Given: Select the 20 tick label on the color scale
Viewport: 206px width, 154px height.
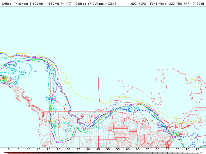Looking at the screenshot, I should (x=48, y=149).
